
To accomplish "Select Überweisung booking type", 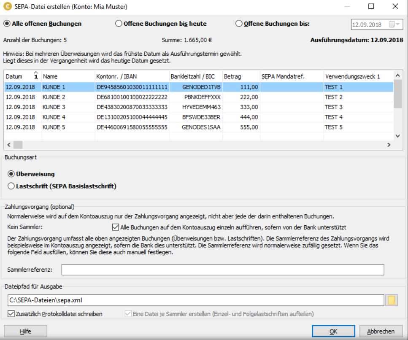I will 11,174.
